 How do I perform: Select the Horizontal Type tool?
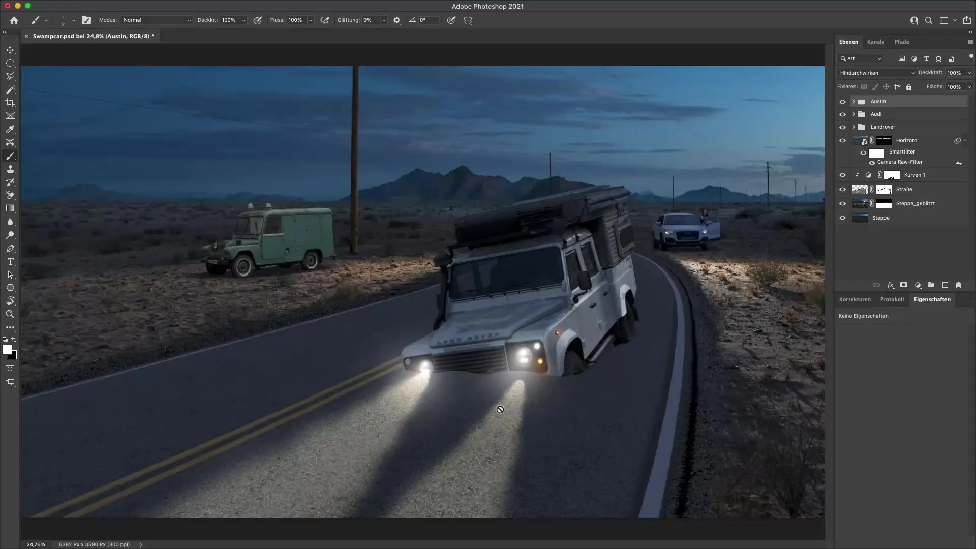[10, 262]
